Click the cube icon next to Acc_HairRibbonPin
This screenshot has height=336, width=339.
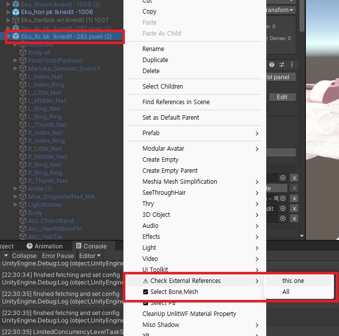pos(23,228)
